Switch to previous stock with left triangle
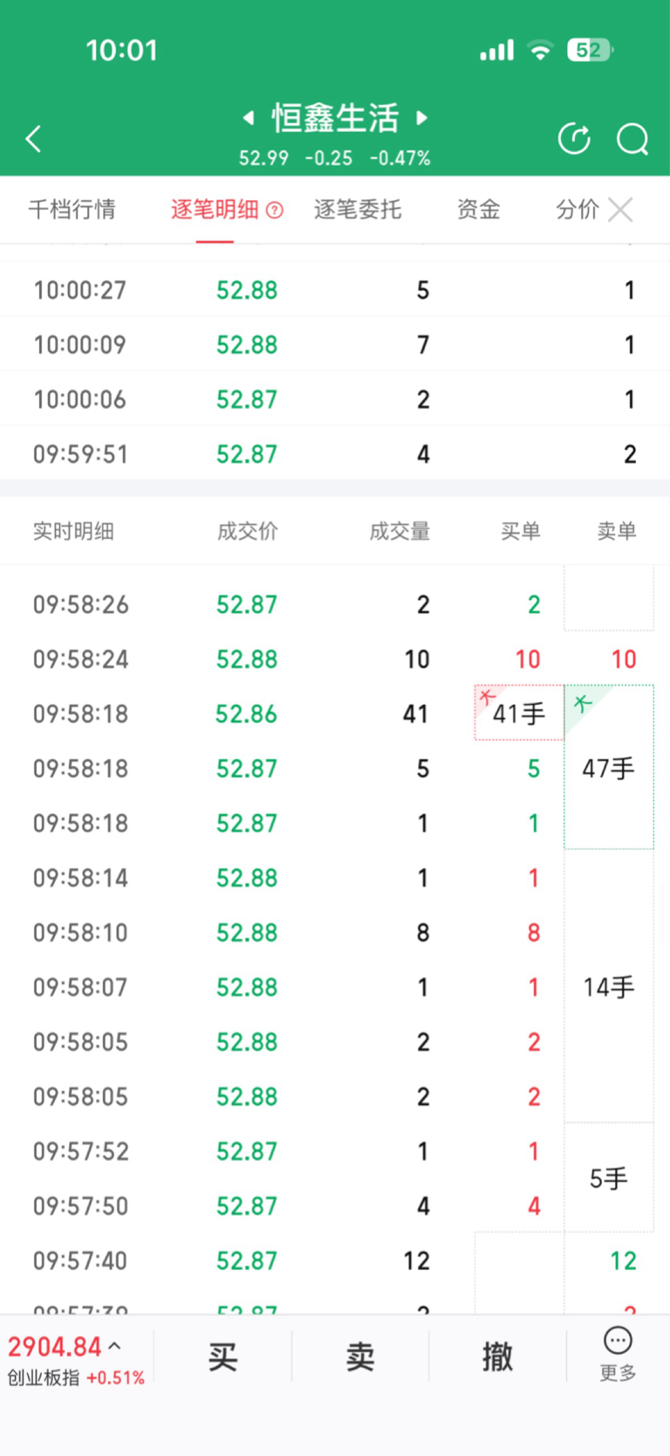670x1456 pixels. tap(249, 117)
